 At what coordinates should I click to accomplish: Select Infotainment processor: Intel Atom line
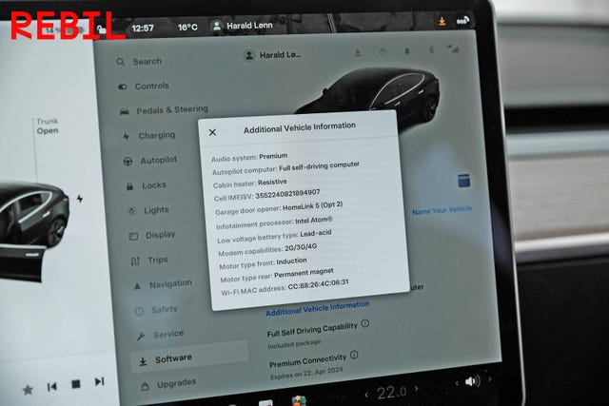[274, 222]
